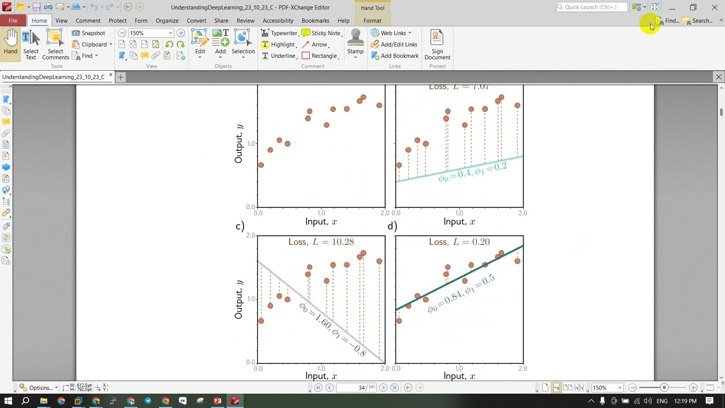Switch to the Protect ribbon tab
Viewport: 725px width, 408px height.
point(117,20)
